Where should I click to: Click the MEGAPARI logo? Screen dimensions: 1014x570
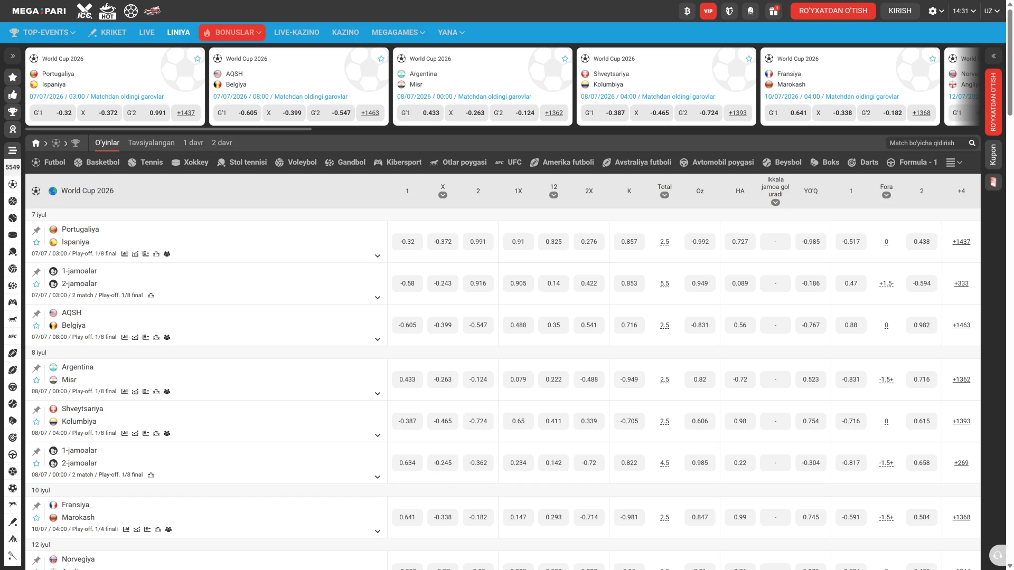pyautogui.click(x=39, y=11)
